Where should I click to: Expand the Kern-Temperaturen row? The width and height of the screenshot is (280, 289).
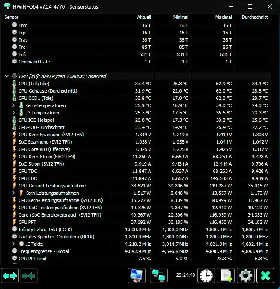coord(13,105)
